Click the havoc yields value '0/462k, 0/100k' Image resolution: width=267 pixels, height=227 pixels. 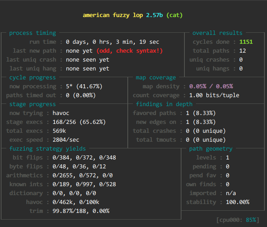click(x=76, y=202)
